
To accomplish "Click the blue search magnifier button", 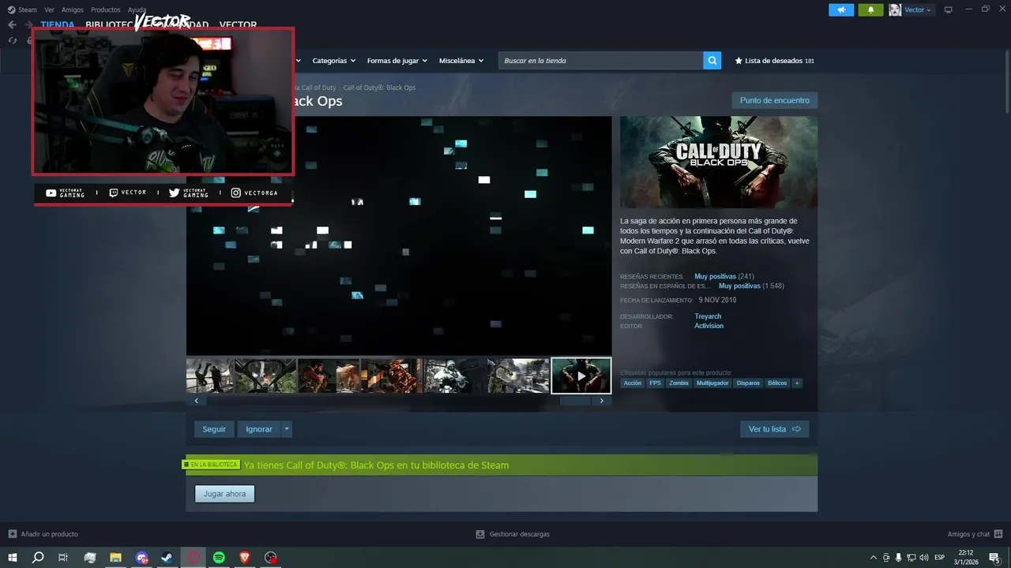I will [712, 61].
